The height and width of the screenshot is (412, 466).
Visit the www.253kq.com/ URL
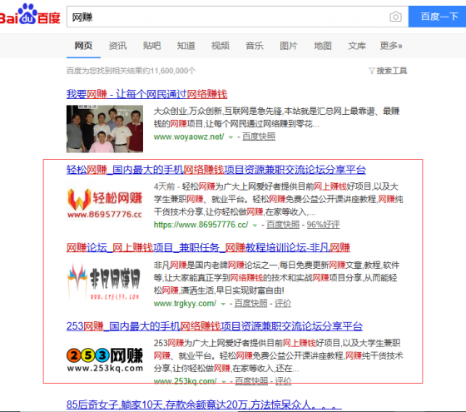[x=185, y=381]
